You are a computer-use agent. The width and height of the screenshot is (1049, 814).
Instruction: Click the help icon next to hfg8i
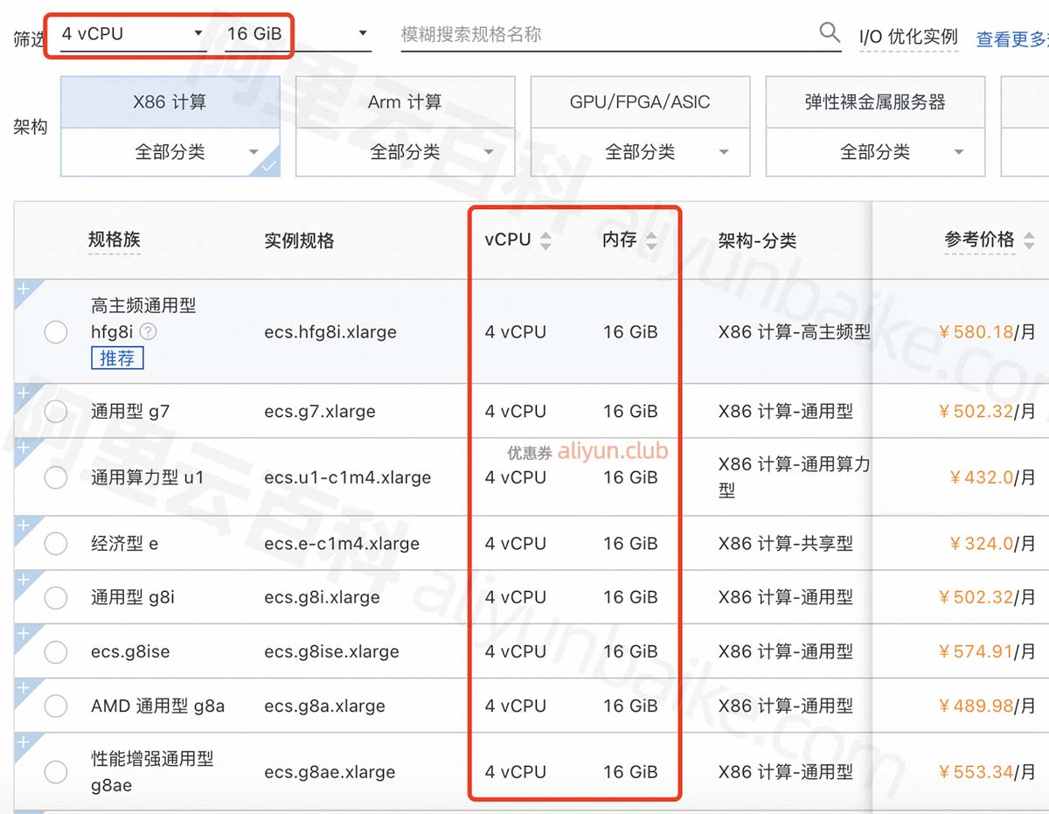[149, 331]
